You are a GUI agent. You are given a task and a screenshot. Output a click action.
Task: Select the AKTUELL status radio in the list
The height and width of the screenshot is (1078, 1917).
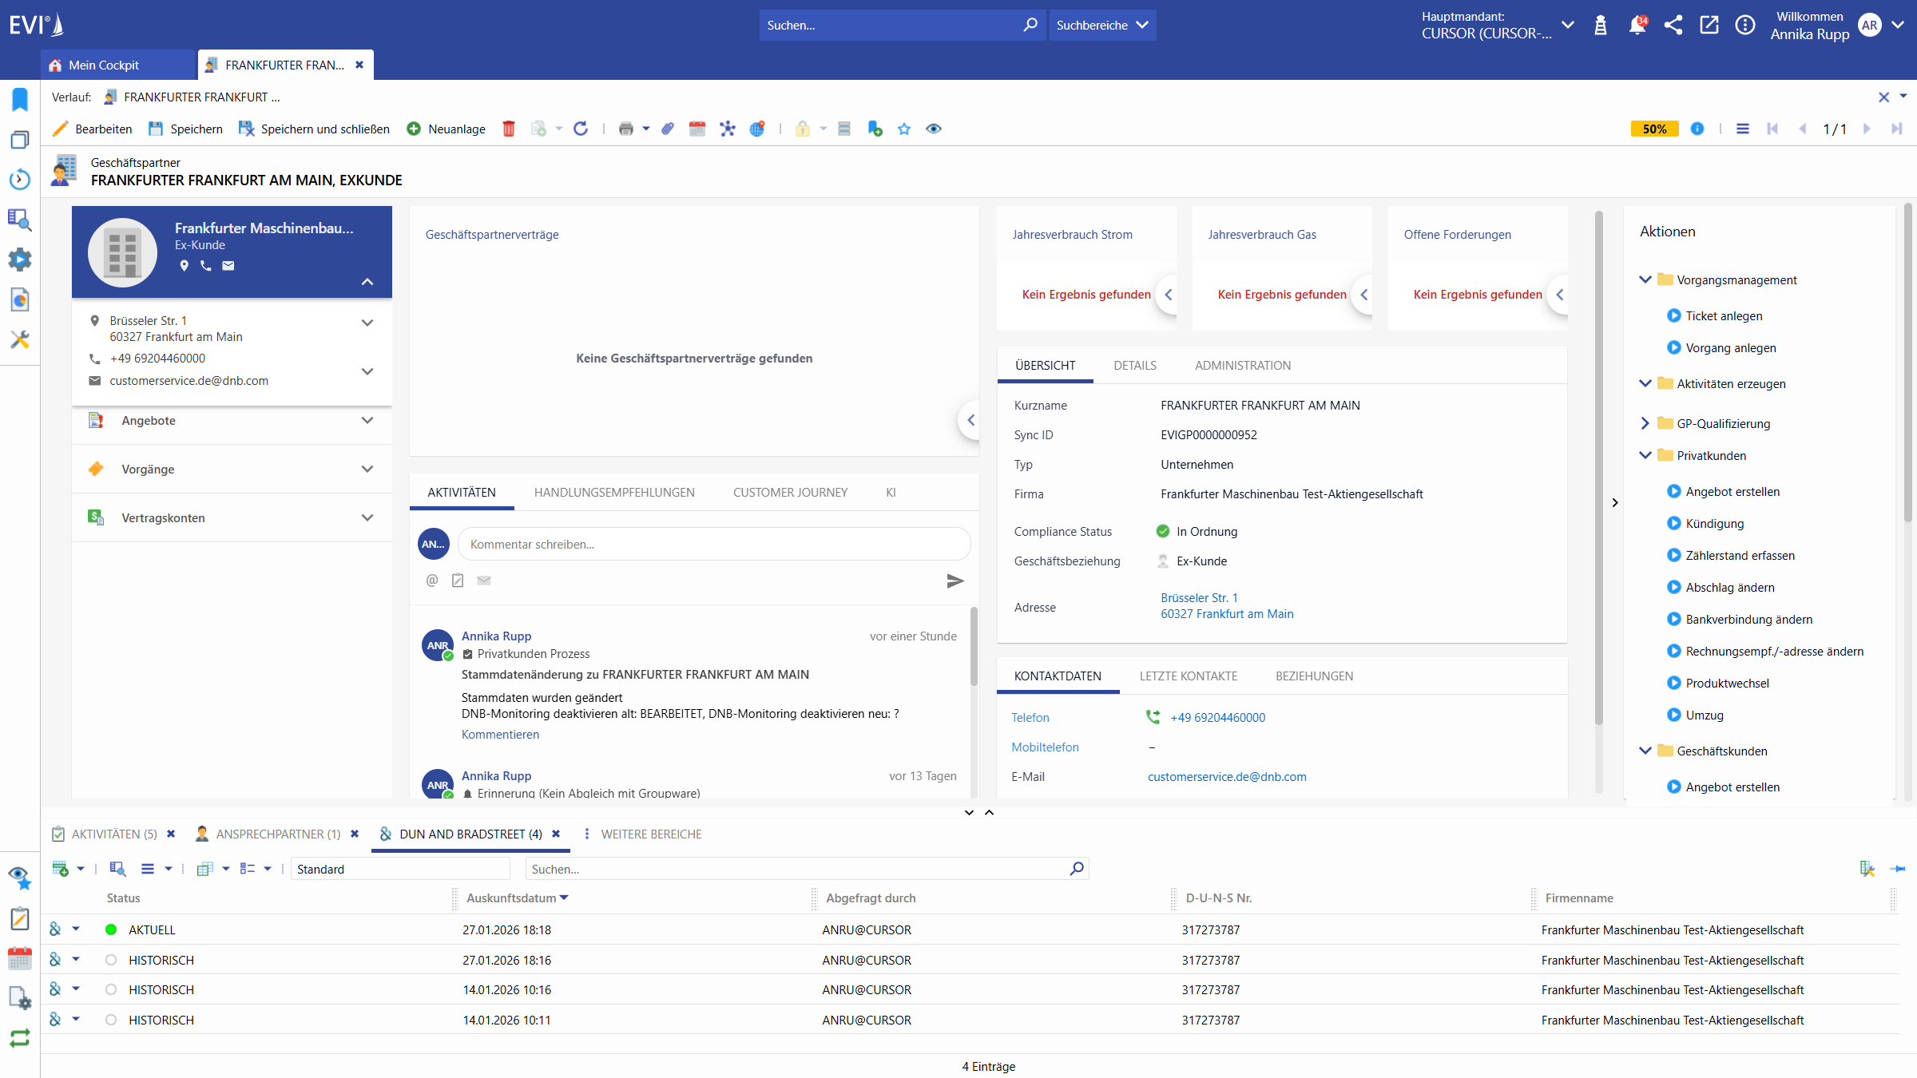[x=109, y=929]
